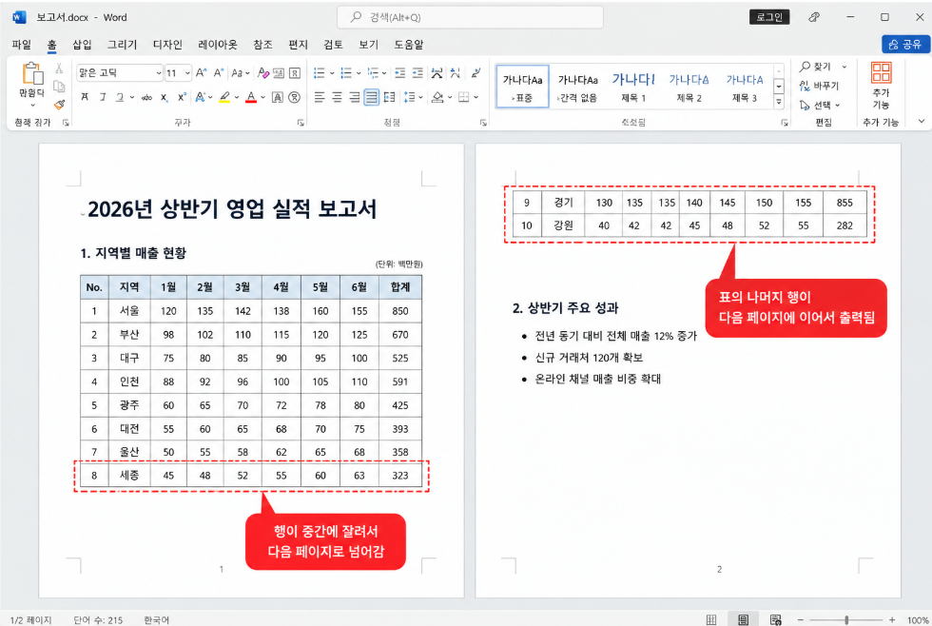Apply strikethrough formatting

click(146, 97)
